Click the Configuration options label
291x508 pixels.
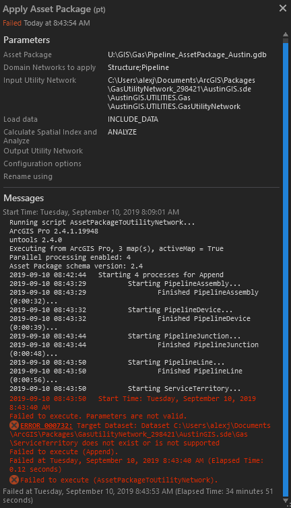click(x=42, y=164)
